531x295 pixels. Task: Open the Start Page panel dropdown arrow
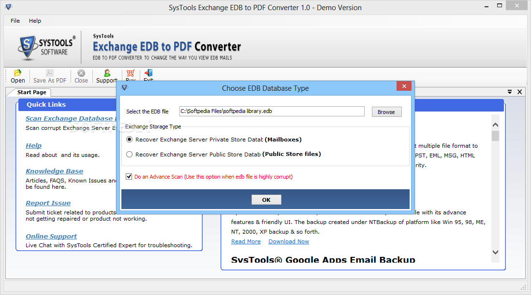pos(510,92)
